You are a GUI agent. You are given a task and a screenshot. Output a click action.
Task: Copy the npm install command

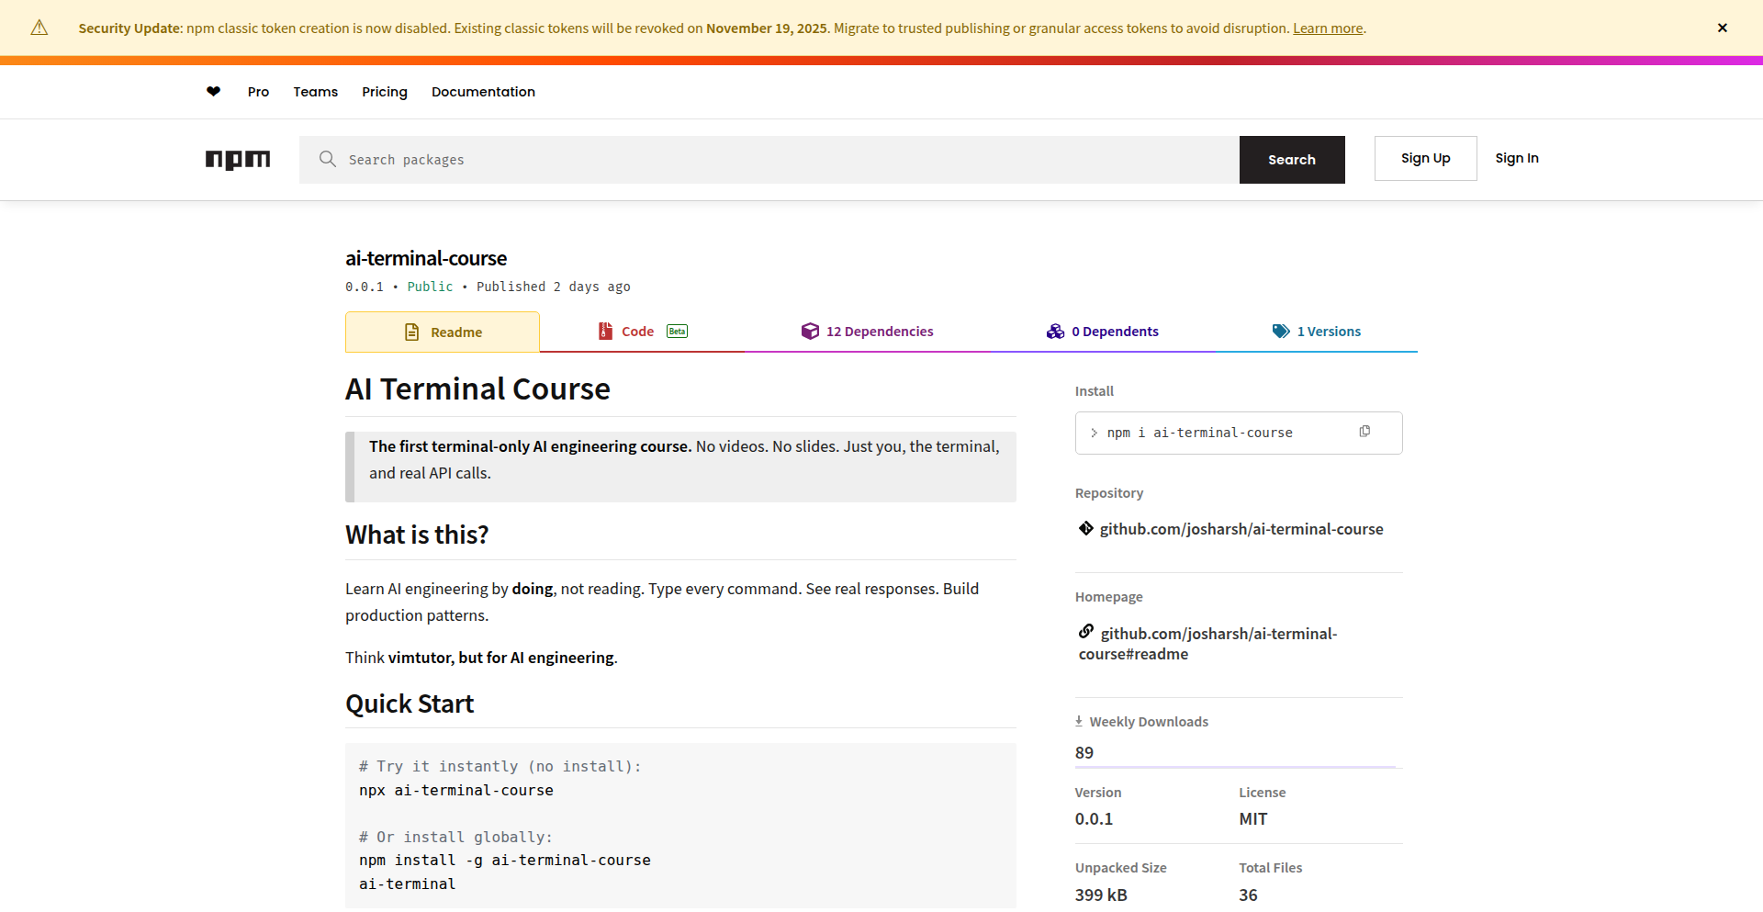[1364, 432]
